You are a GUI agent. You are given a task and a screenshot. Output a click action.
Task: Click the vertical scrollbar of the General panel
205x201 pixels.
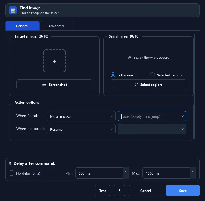pyautogui.click(x=195, y=87)
